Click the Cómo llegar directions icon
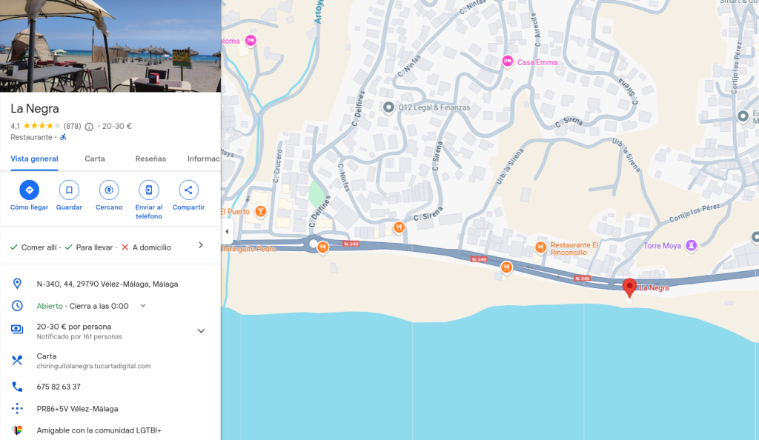This screenshot has width=759, height=440. (29, 190)
